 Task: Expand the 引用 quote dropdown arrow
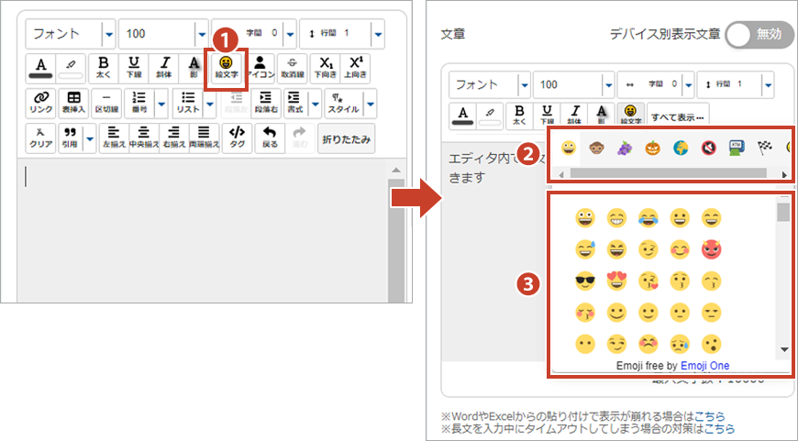90,138
